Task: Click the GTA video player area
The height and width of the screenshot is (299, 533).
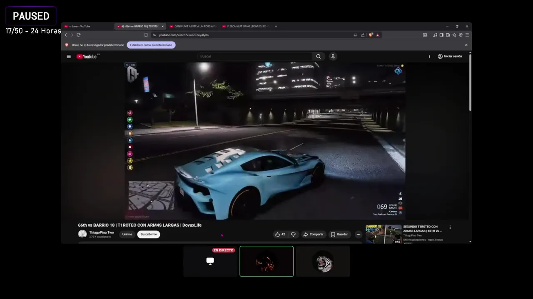Action: click(265, 141)
